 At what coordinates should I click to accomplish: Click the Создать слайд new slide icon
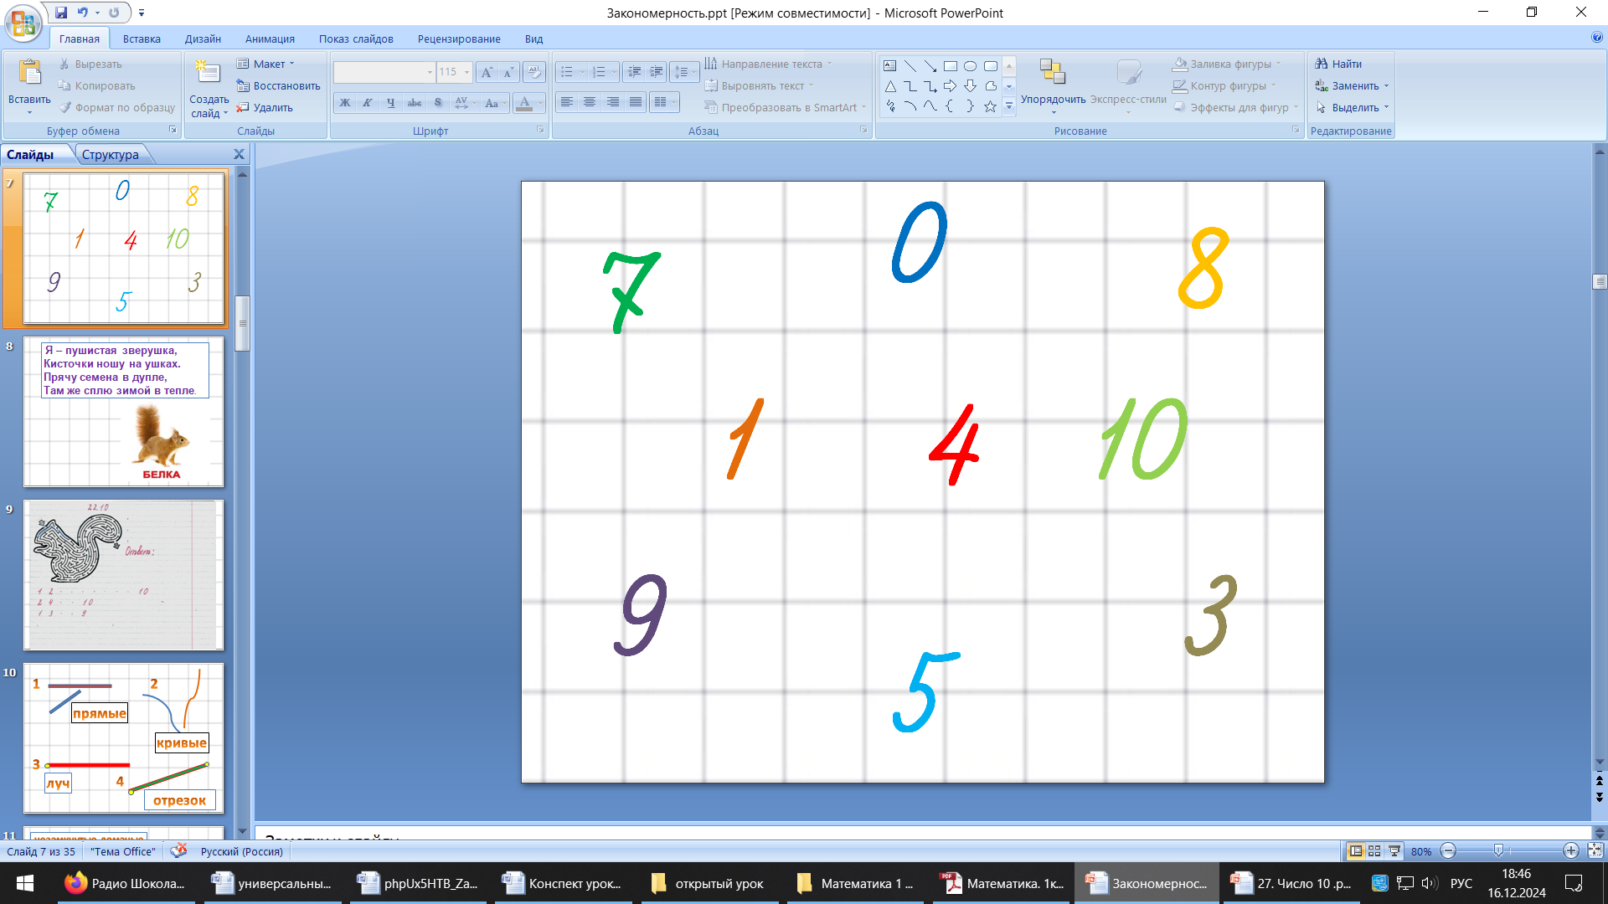click(x=208, y=72)
